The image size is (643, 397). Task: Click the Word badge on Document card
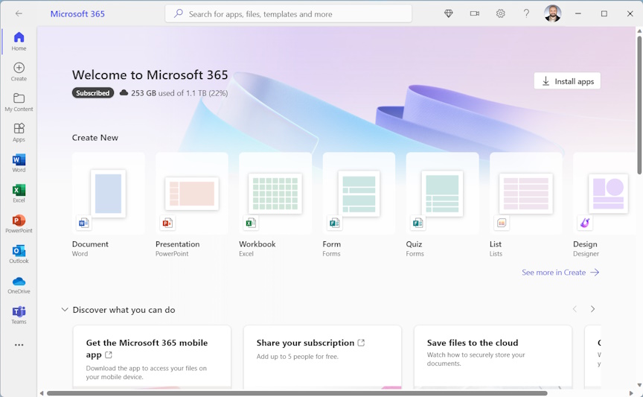tap(83, 223)
